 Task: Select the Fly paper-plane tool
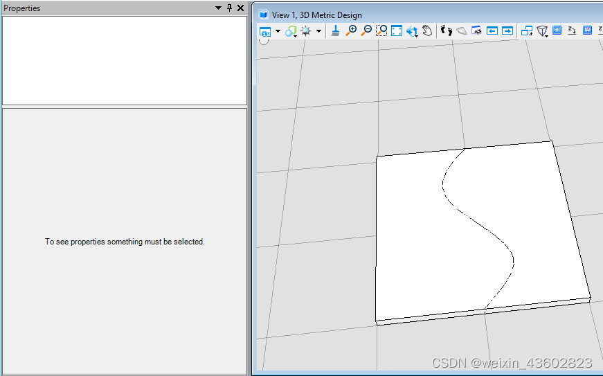[462, 30]
